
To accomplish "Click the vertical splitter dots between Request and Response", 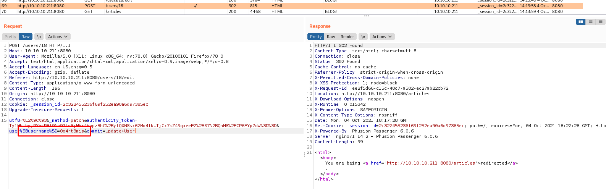I will (x=304, y=155).
